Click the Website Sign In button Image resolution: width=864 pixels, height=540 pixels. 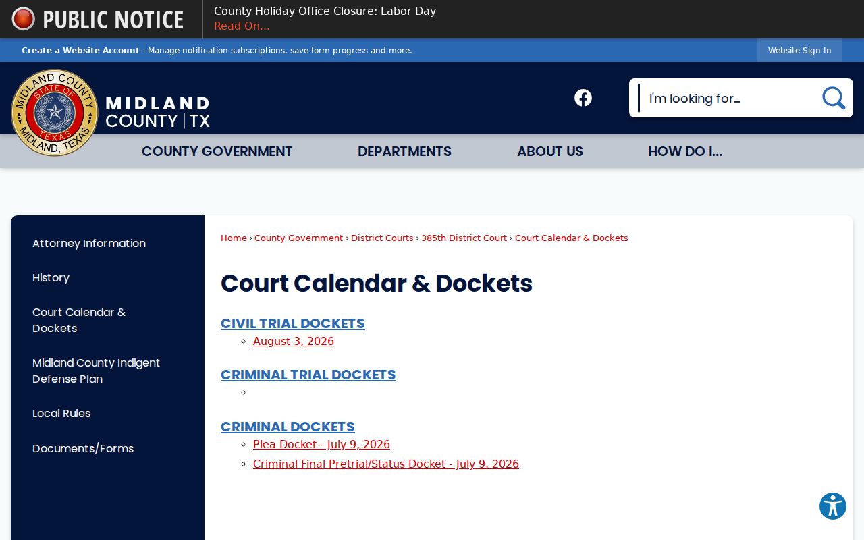click(799, 51)
